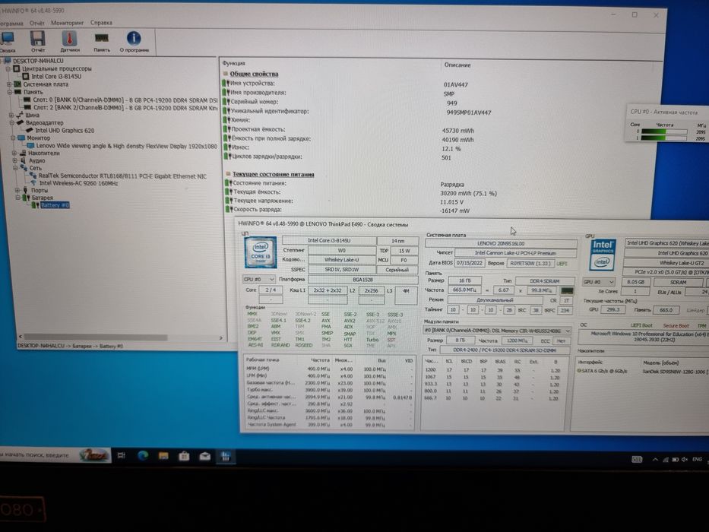The image size is (709, 532).
Task: Open the Mail app from taskbar
Action: (205, 457)
